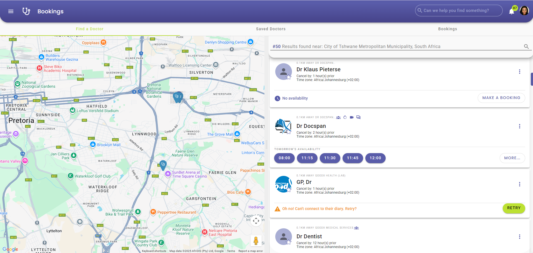This screenshot has width=533, height=253.
Task: Click the doctor map pin near Faerie Glen
Action: [x=163, y=165]
